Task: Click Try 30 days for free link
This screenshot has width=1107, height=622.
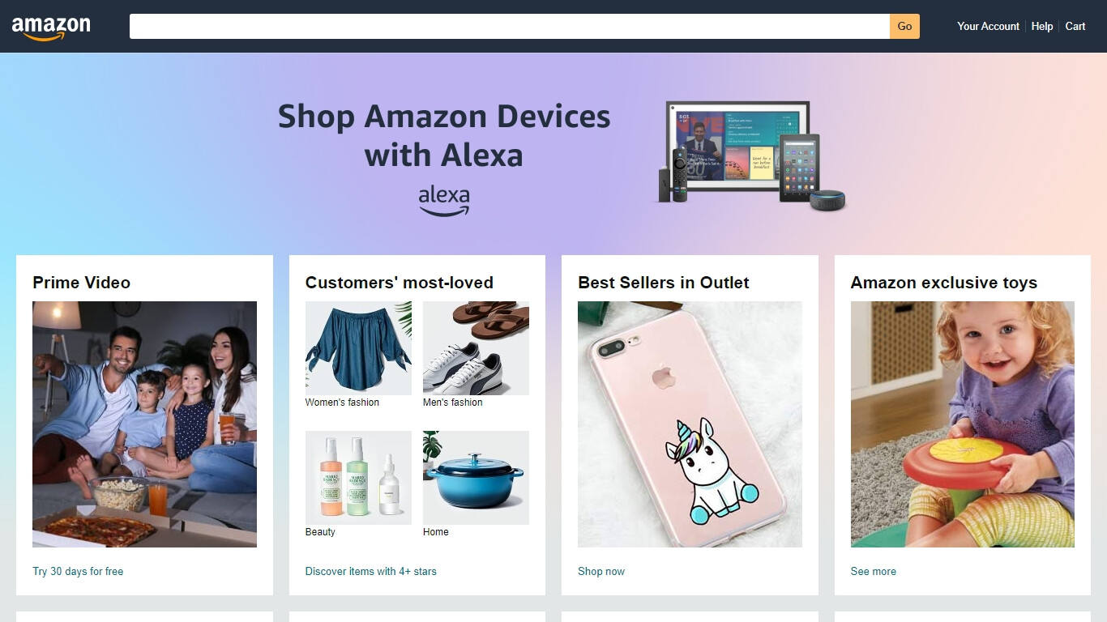Action: pos(78,571)
